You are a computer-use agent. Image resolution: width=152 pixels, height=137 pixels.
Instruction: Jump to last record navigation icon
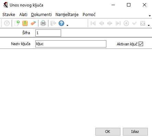pyautogui.click(x=118, y=23)
